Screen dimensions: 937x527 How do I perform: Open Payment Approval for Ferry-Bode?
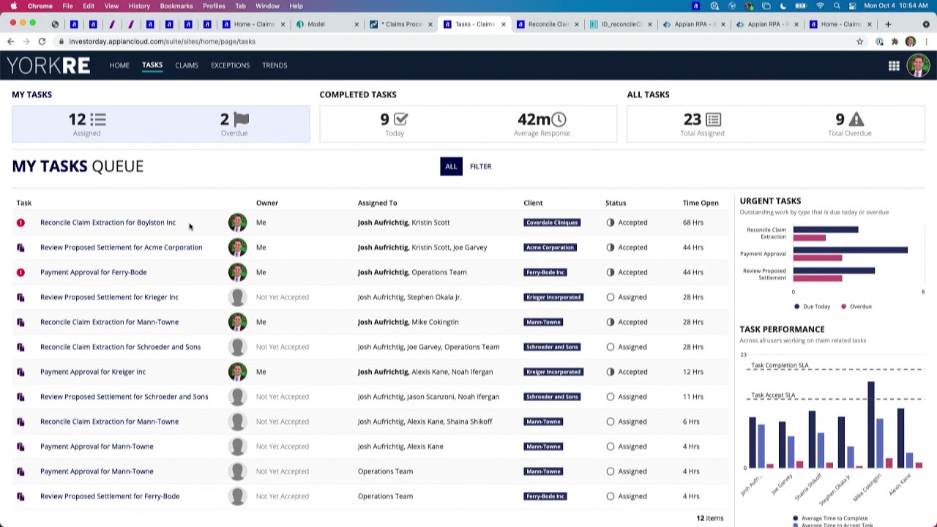pos(94,272)
